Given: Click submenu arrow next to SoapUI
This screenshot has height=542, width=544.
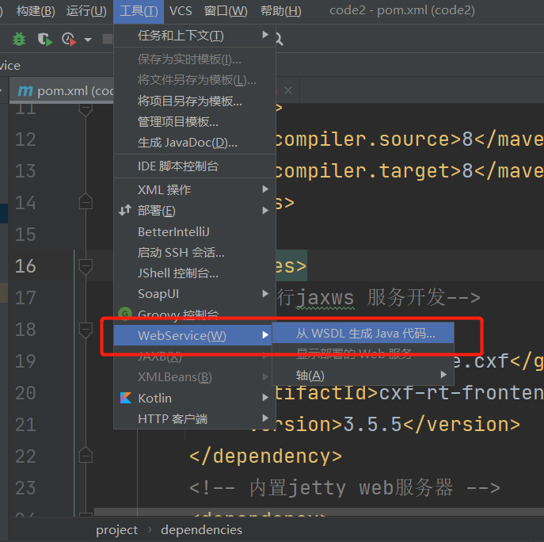Looking at the screenshot, I should (x=265, y=294).
